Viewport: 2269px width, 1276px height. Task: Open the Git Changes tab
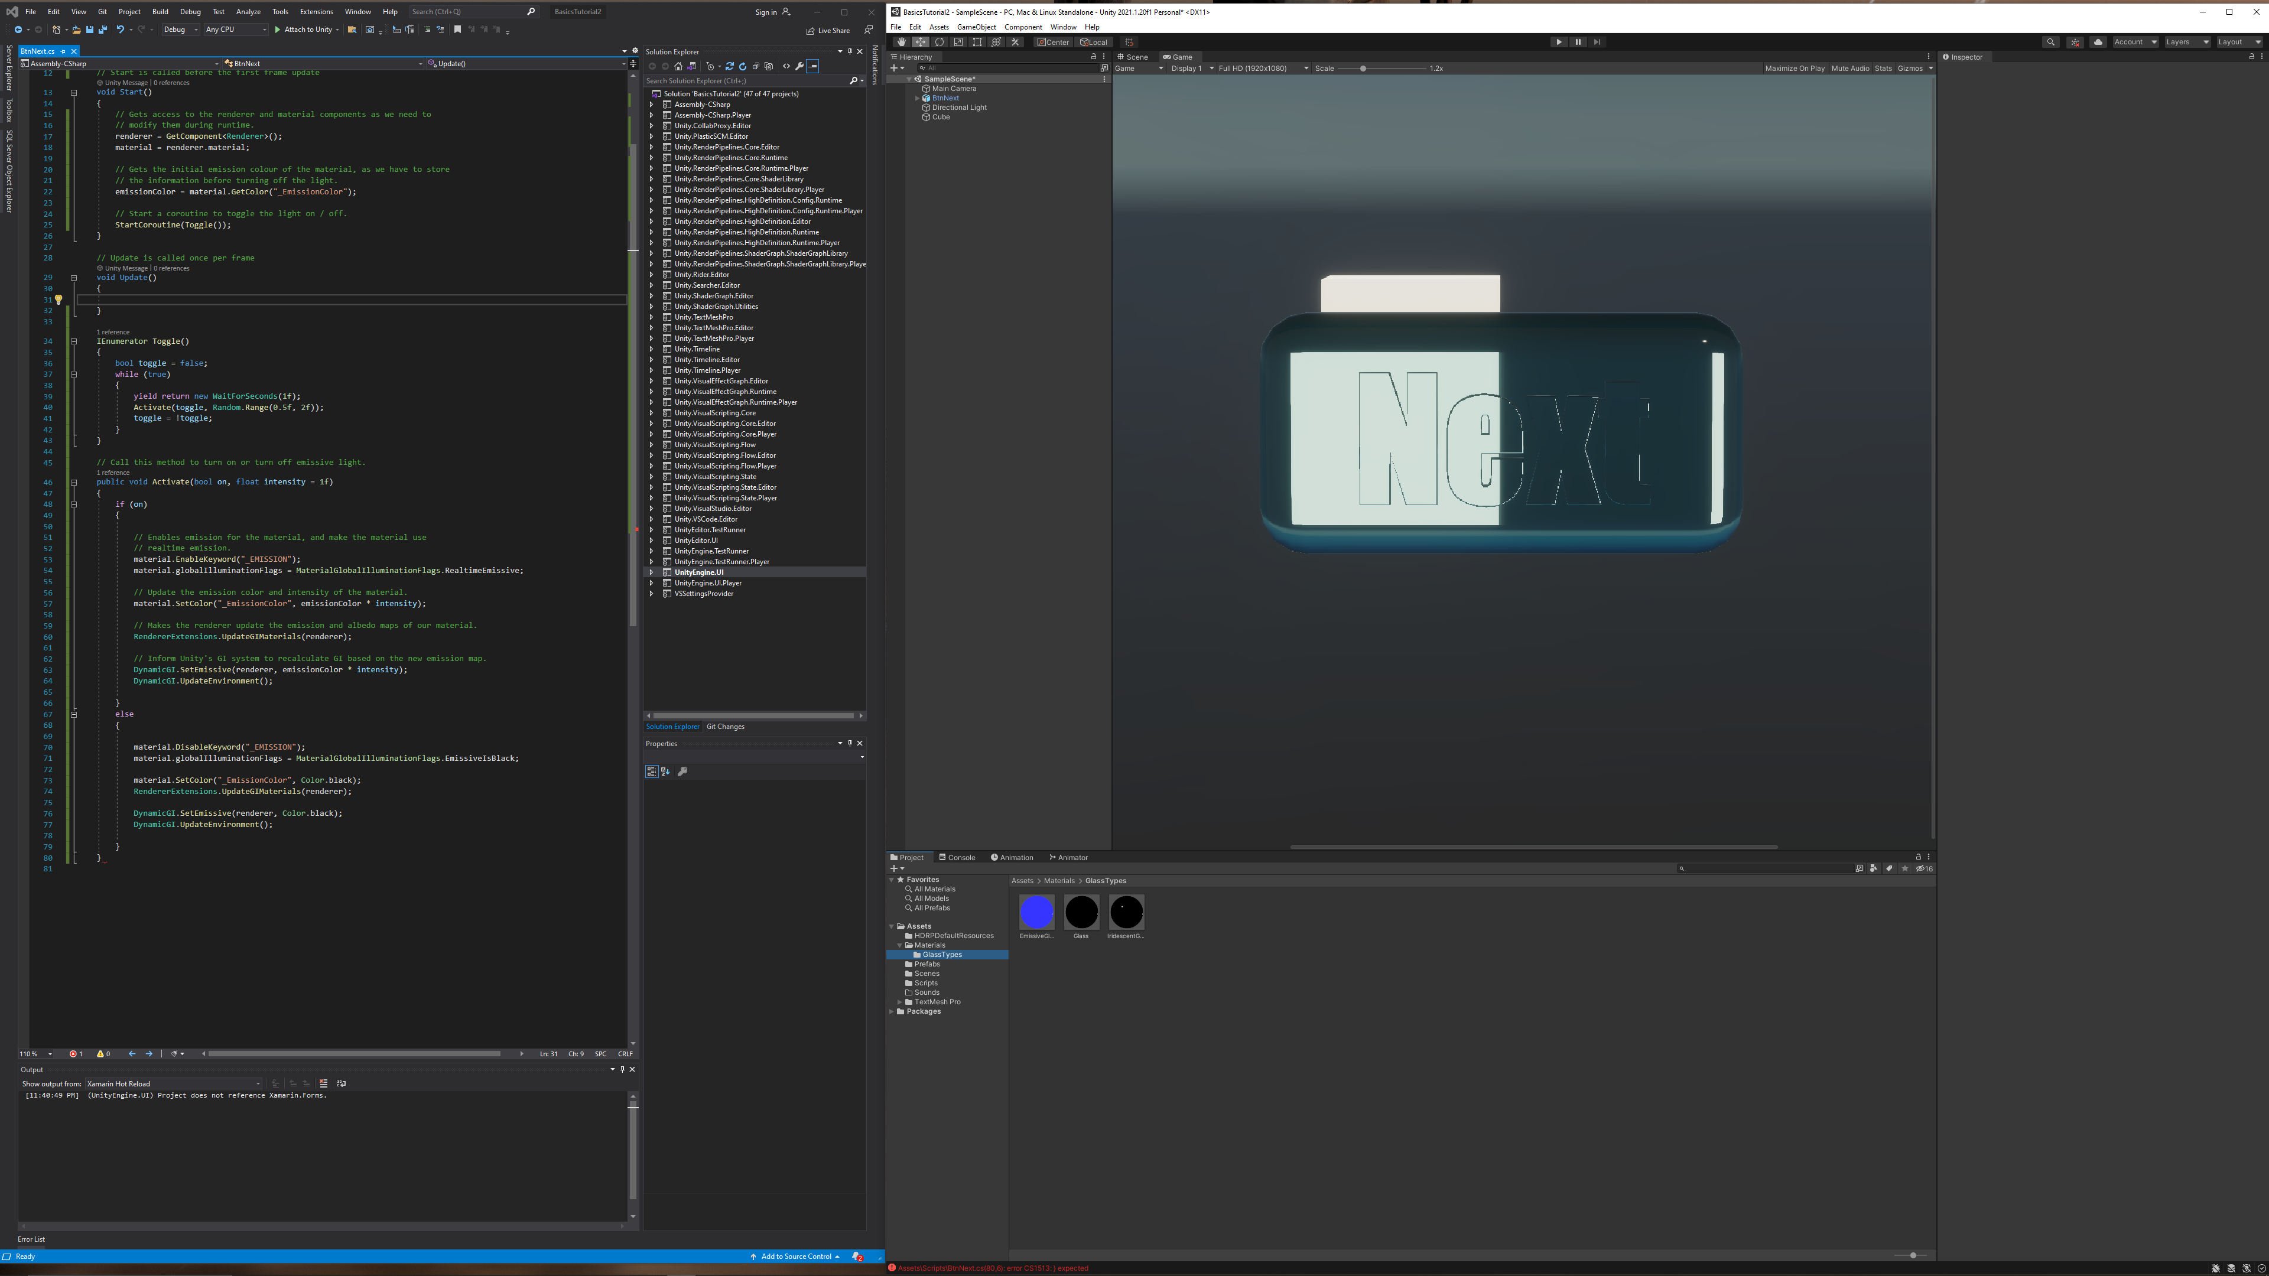tap(725, 727)
